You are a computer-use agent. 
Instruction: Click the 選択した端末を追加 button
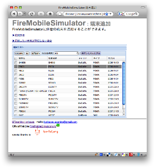tap(91, 53)
